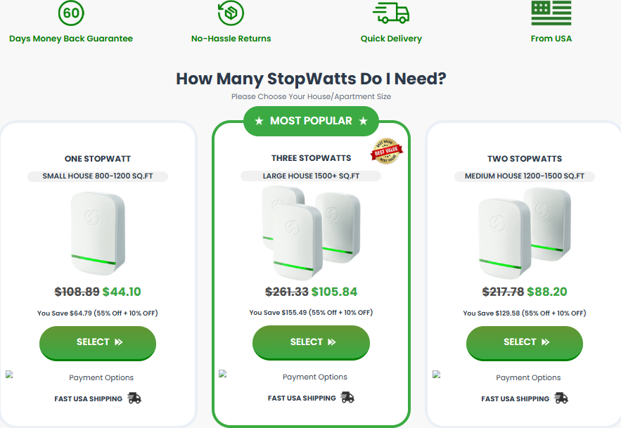The height and width of the screenshot is (428, 621).
Task: Click shipping truck icon under Three StopWatts
Action: (x=347, y=397)
